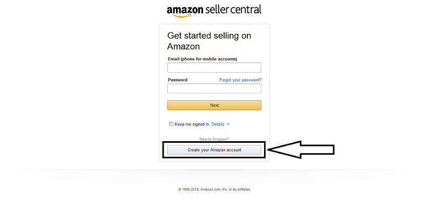Expand the small arrow beside Details
The image size is (432, 201).
(228, 124)
